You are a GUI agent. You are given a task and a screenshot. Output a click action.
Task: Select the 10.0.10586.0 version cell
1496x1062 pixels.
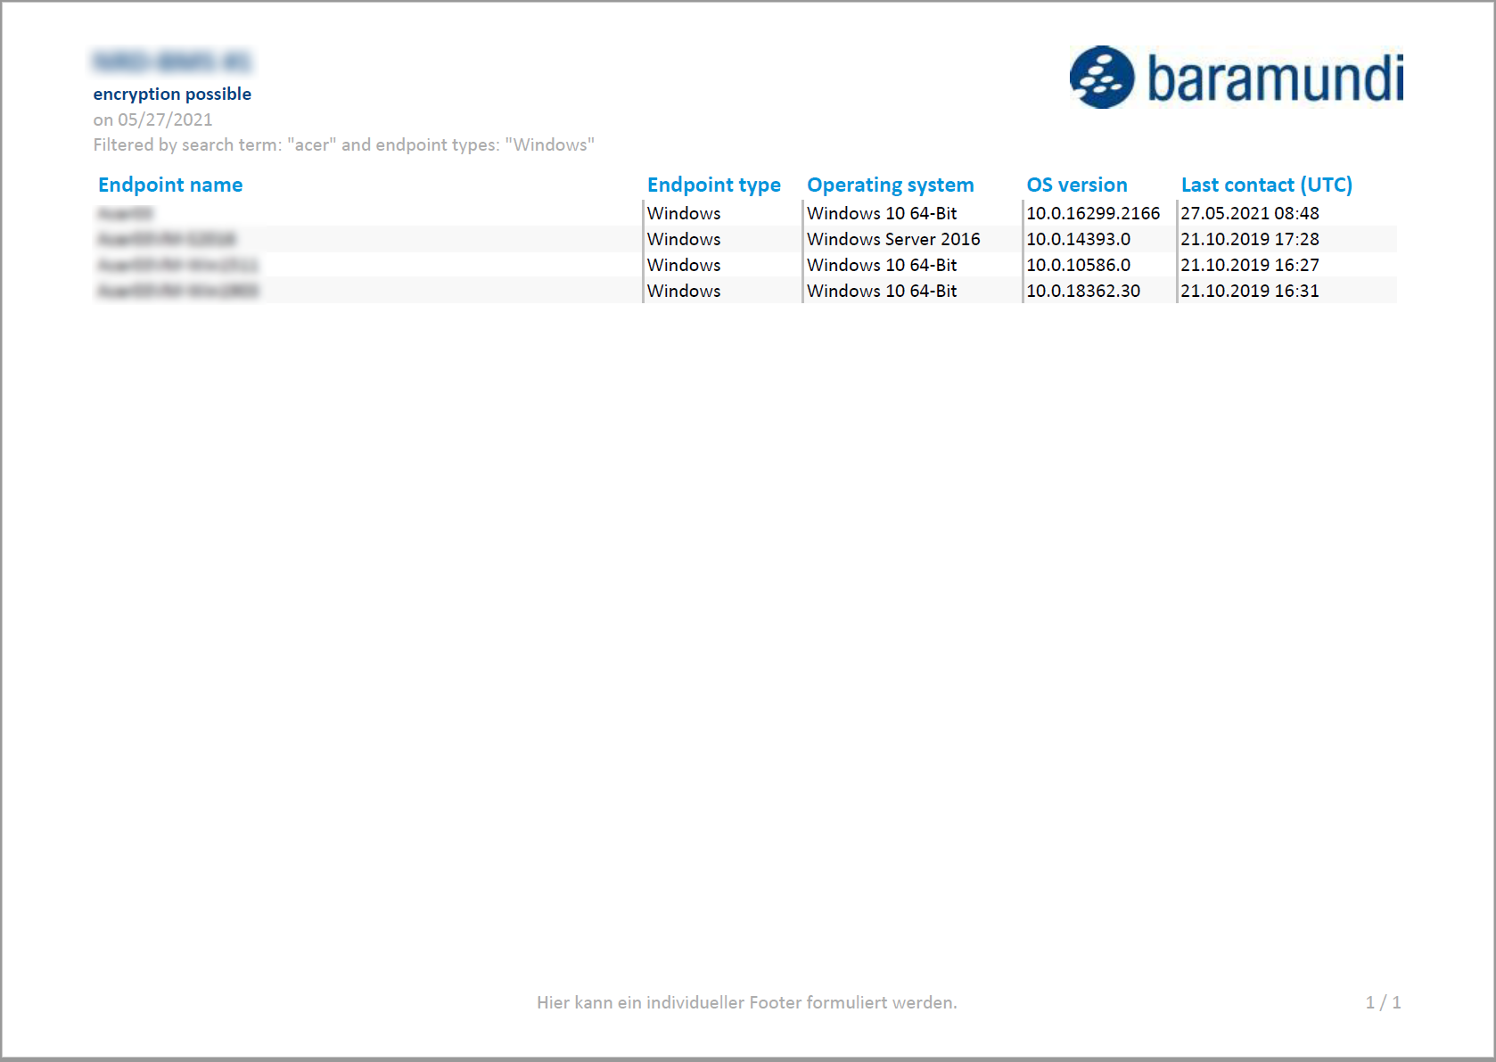coord(1078,265)
